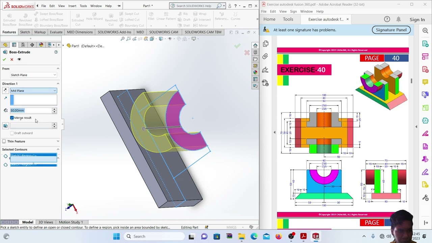This screenshot has height=243, width=432.
Task: Open Acrobat View menu
Action: (x=283, y=11)
